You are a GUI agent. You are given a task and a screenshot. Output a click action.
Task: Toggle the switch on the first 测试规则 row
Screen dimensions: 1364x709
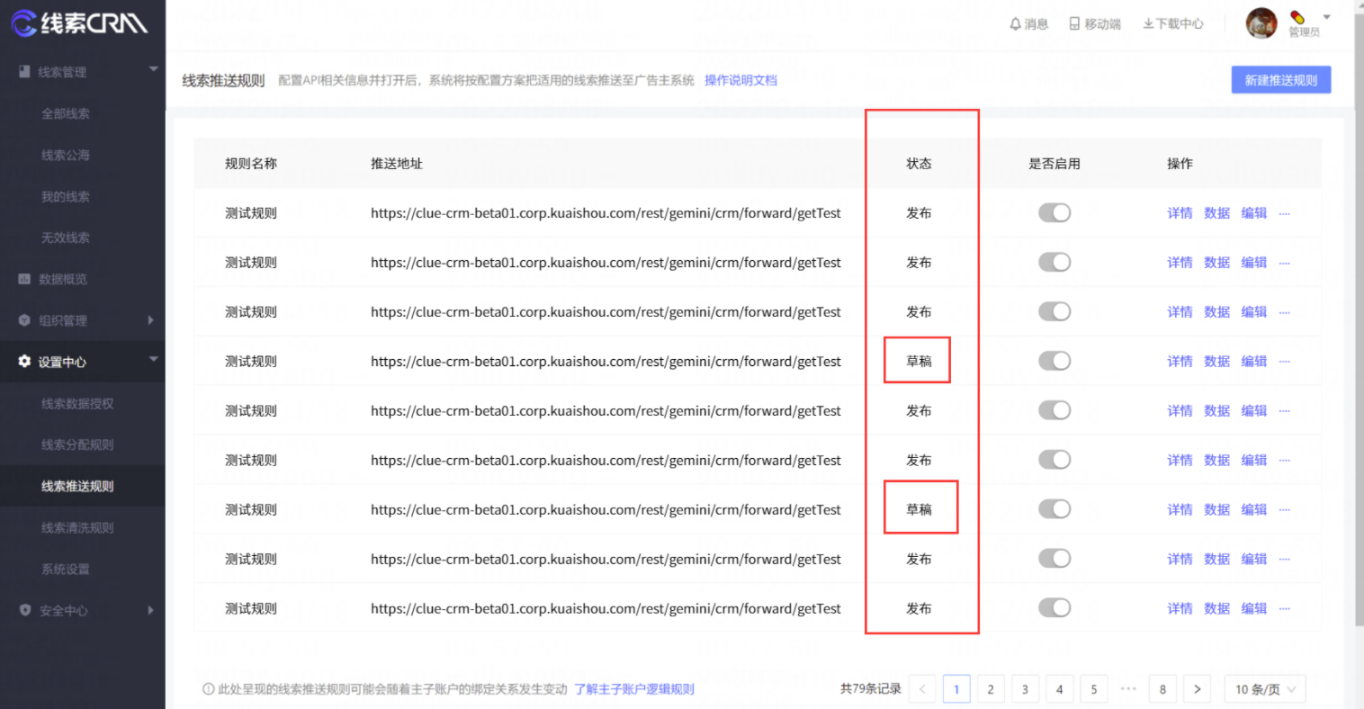pos(1054,212)
